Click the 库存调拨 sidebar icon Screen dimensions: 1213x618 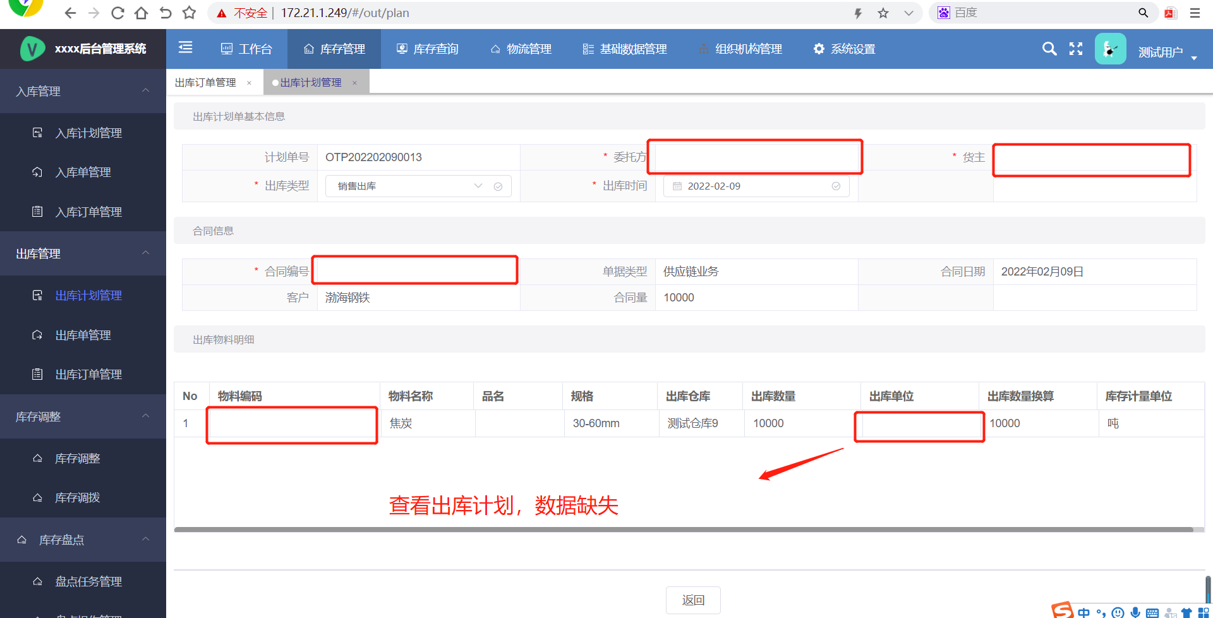tap(37, 497)
